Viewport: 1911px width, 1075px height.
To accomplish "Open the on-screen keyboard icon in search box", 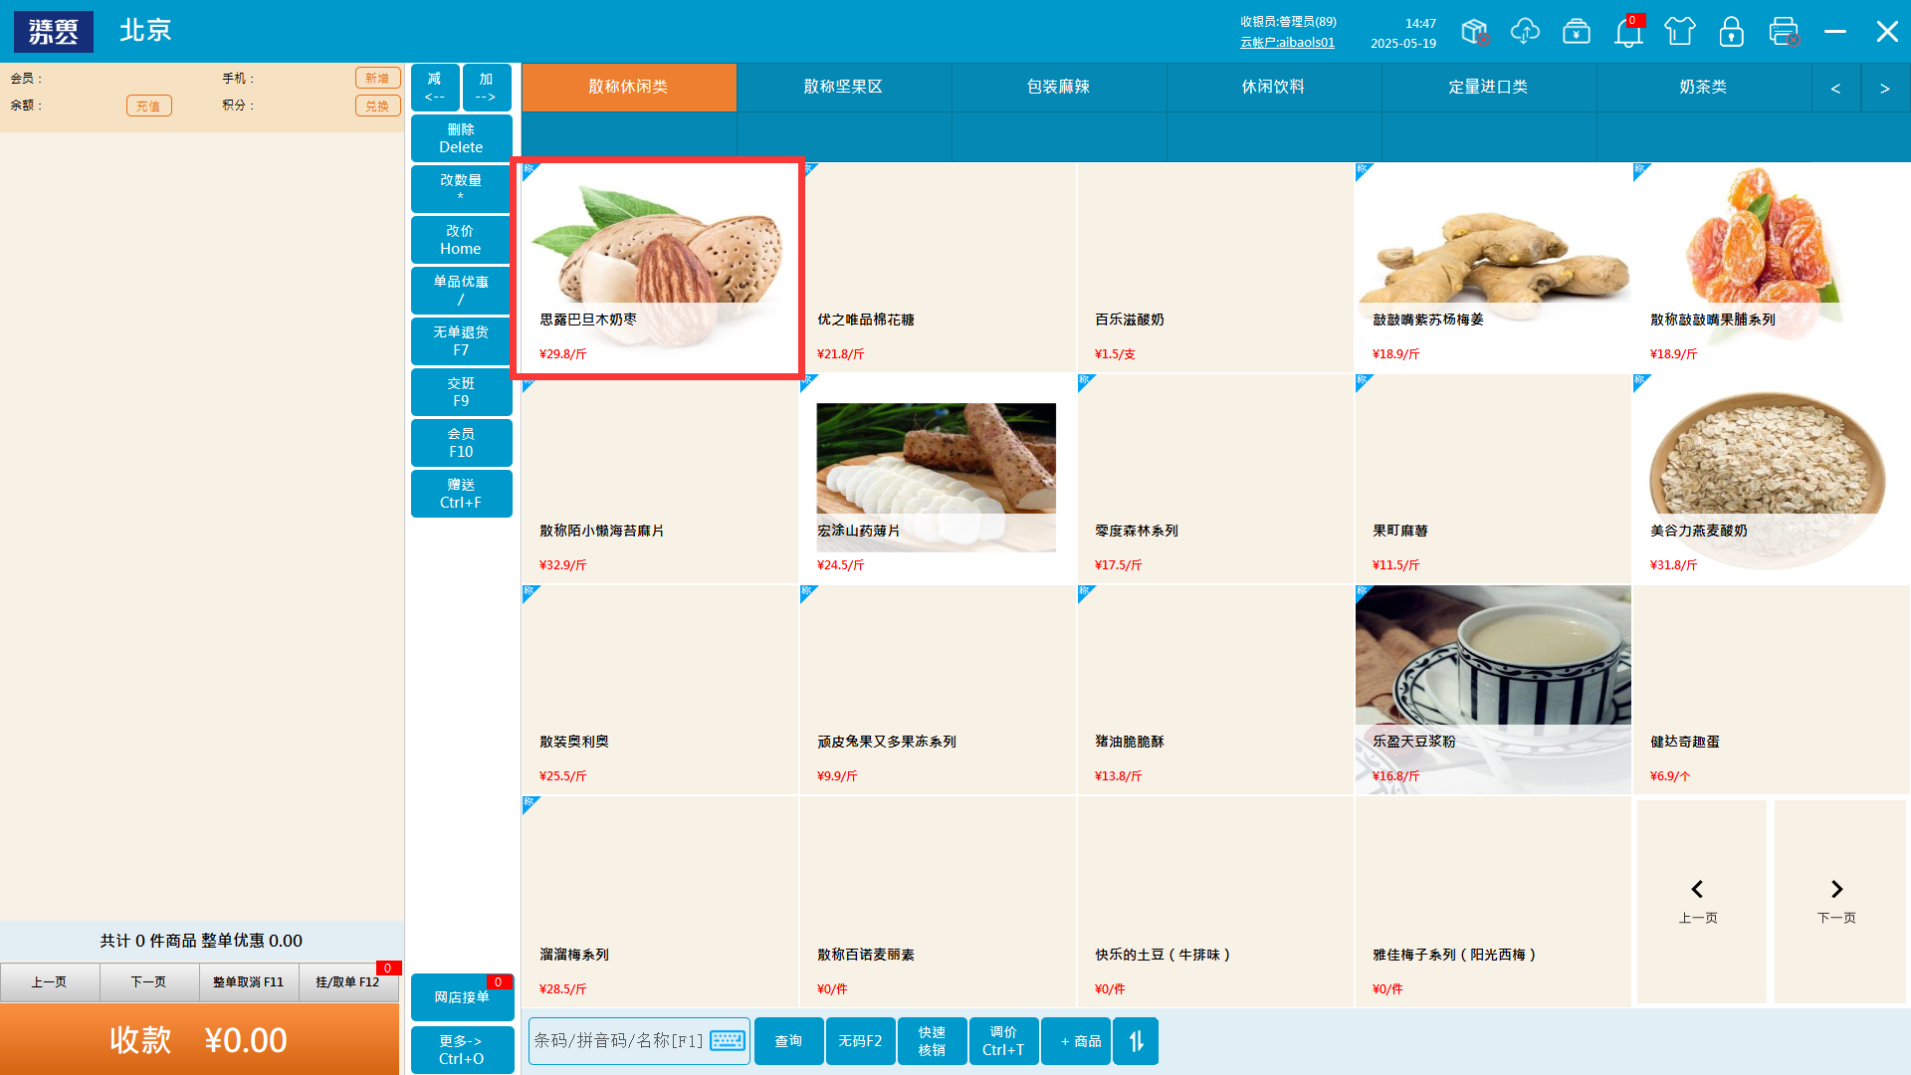I will pyautogui.click(x=728, y=1041).
